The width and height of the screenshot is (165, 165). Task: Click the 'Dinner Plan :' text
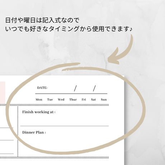[x=34, y=132]
